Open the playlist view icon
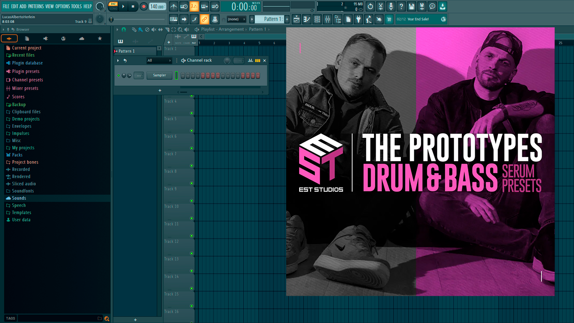 [x=297, y=19]
